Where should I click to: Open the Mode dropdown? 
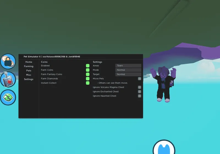click(128, 70)
